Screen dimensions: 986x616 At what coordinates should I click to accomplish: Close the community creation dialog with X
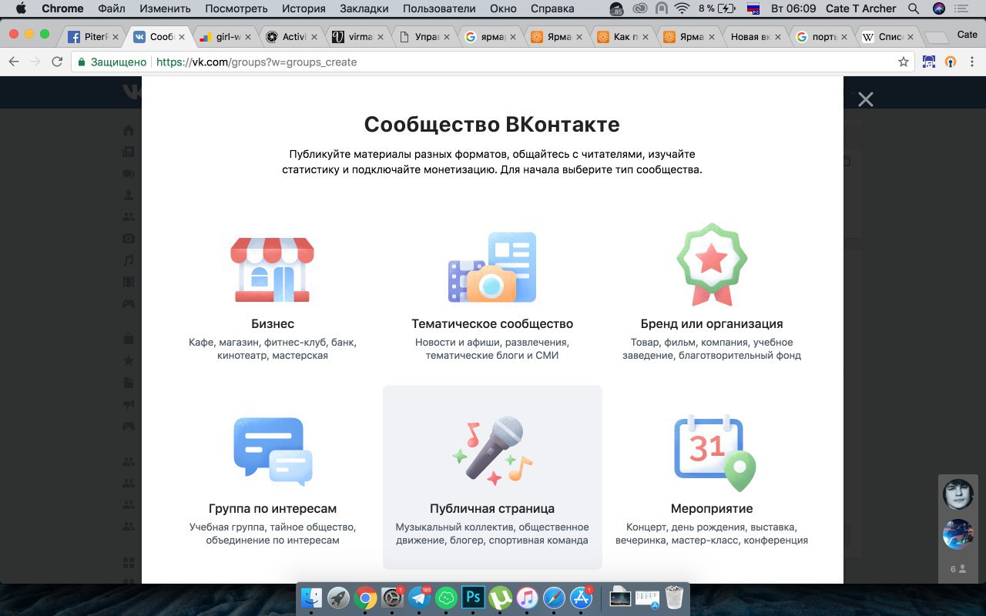[x=866, y=99]
